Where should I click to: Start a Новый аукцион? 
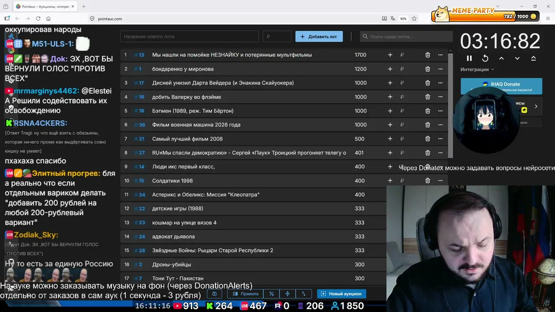coord(341,294)
